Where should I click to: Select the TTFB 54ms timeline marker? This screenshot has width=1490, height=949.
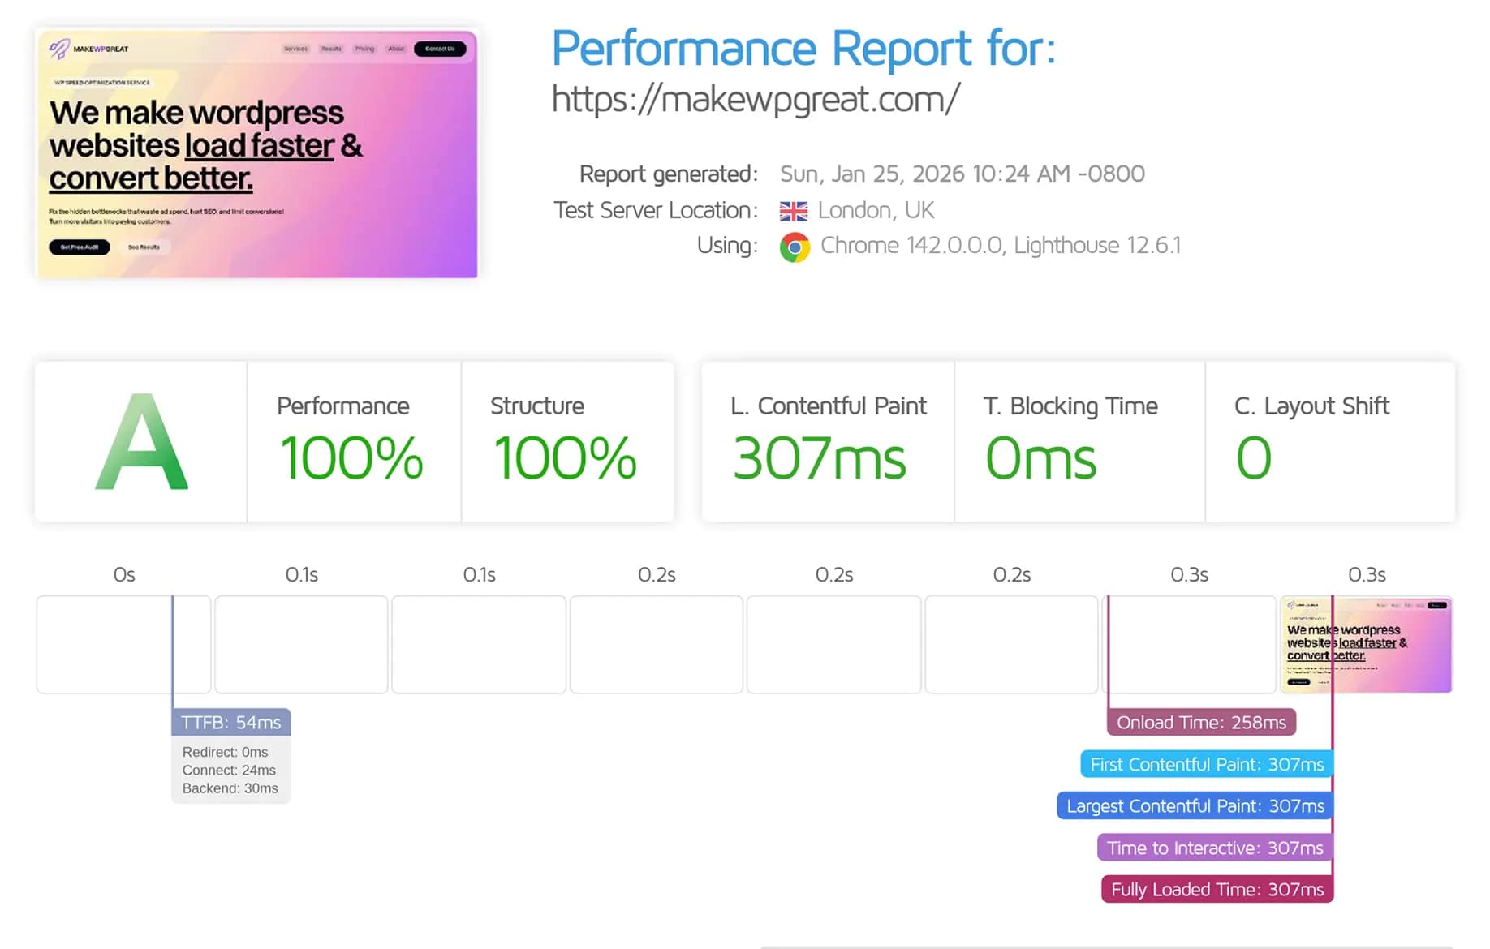click(231, 722)
